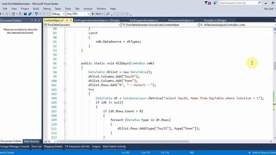Image resolution: width=276 pixels, height=155 pixels.
Task: Switch to frmLabs.cs [Design] tab
Action: (x=215, y=20)
